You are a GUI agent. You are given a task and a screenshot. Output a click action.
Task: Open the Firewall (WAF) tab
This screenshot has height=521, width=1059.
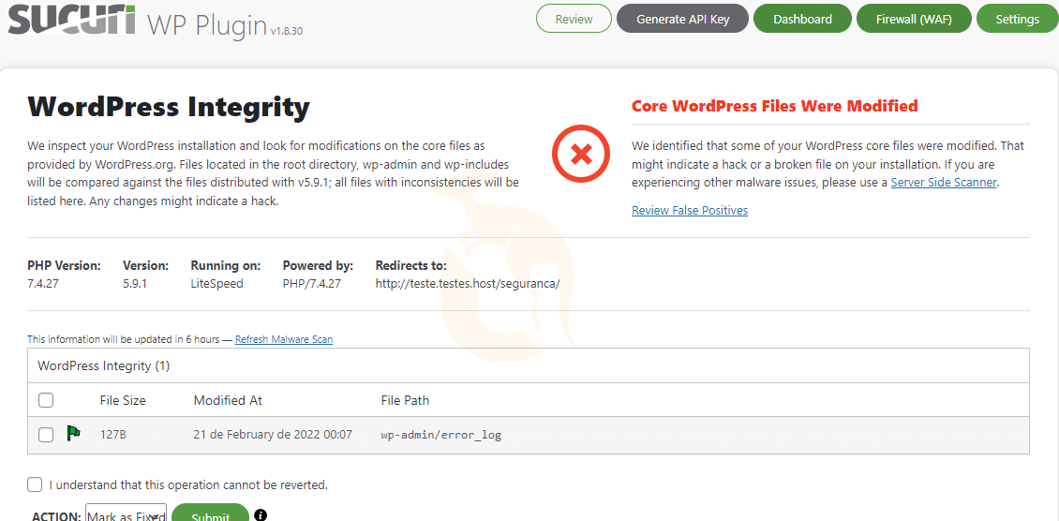(914, 19)
